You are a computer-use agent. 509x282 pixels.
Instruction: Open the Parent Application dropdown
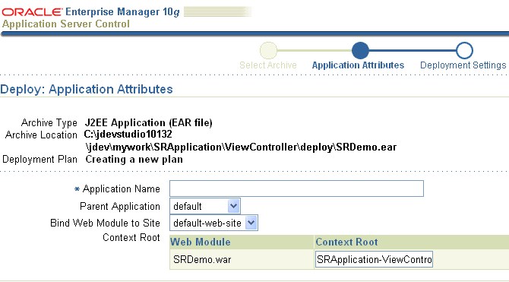pos(205,206)
